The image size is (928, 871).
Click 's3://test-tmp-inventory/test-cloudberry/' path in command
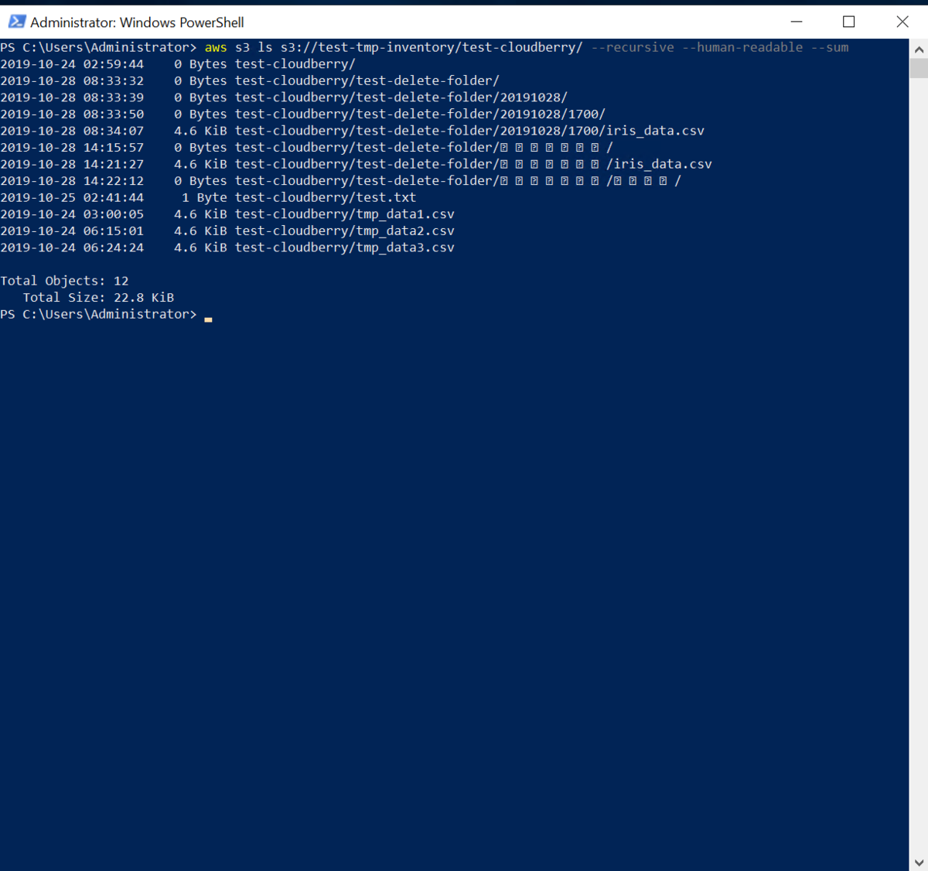pos(432,47)
